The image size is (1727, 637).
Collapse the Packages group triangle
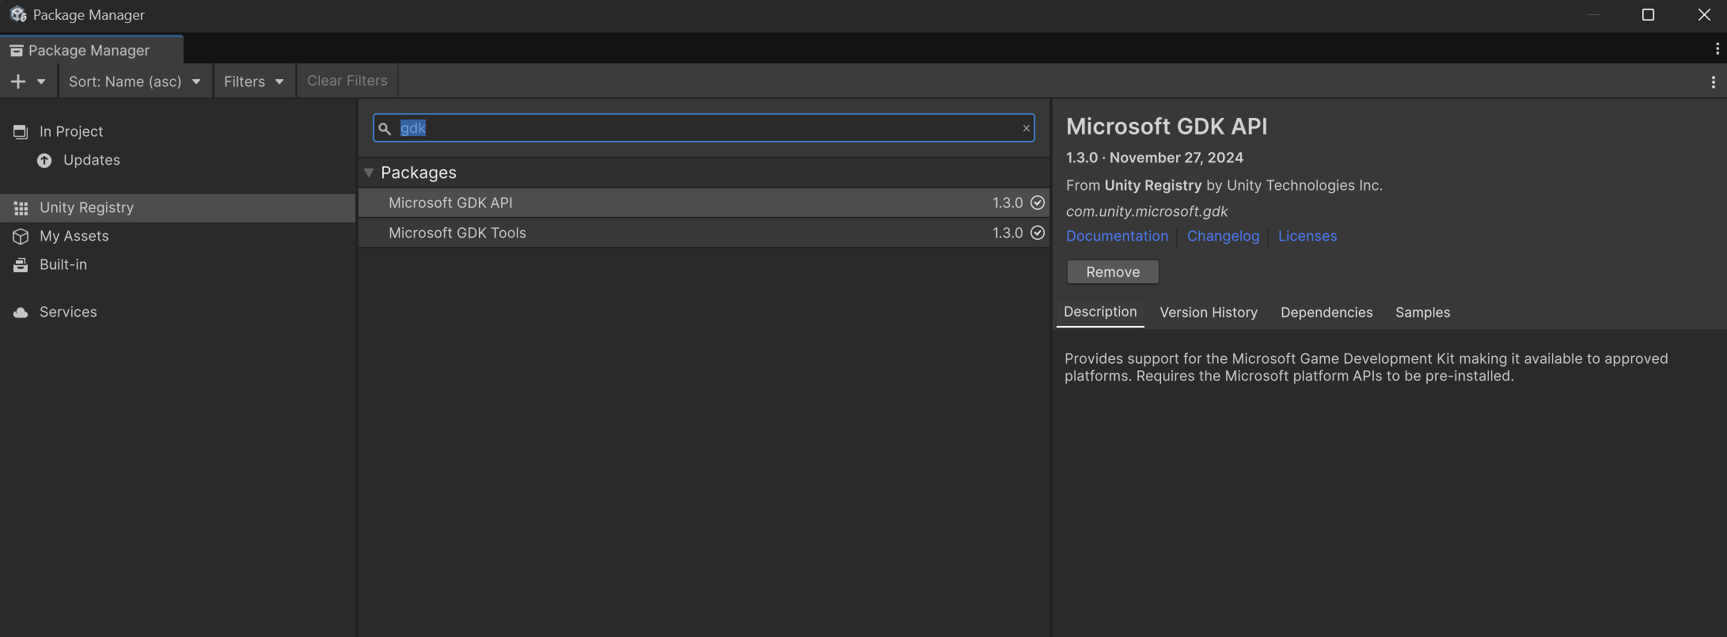click(369, 173)
